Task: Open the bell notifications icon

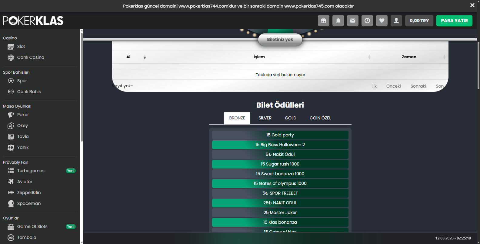Action: click(338, 21)
